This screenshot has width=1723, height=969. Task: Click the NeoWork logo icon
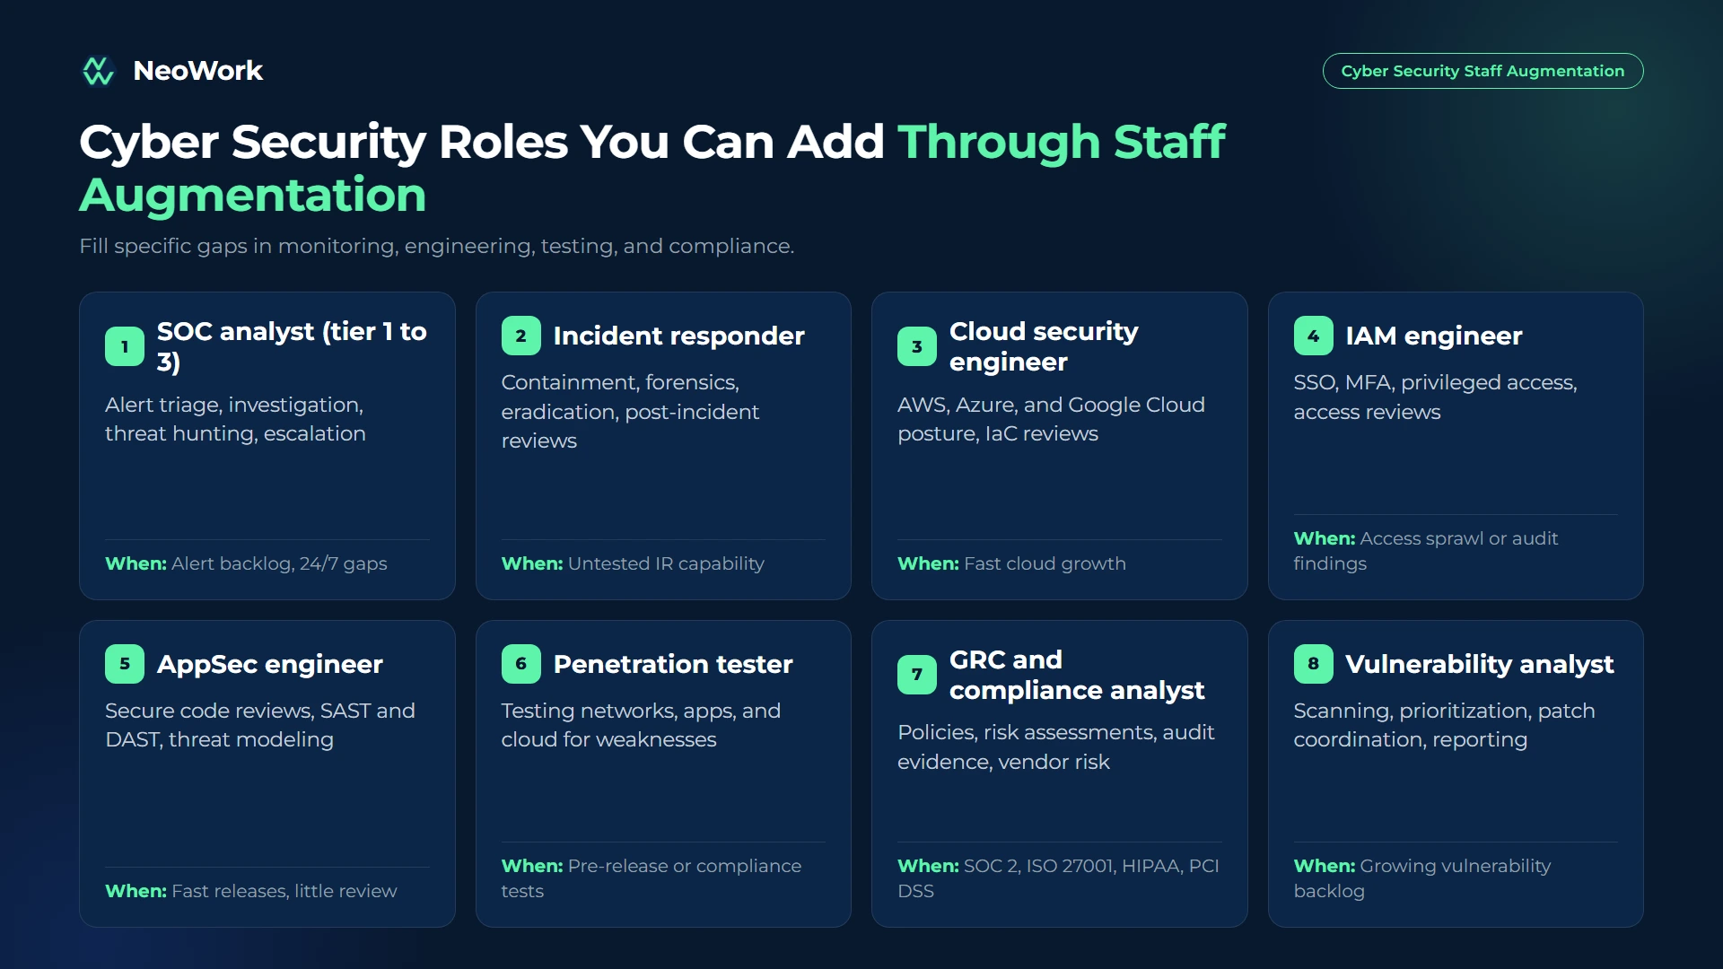coord(98,71)
